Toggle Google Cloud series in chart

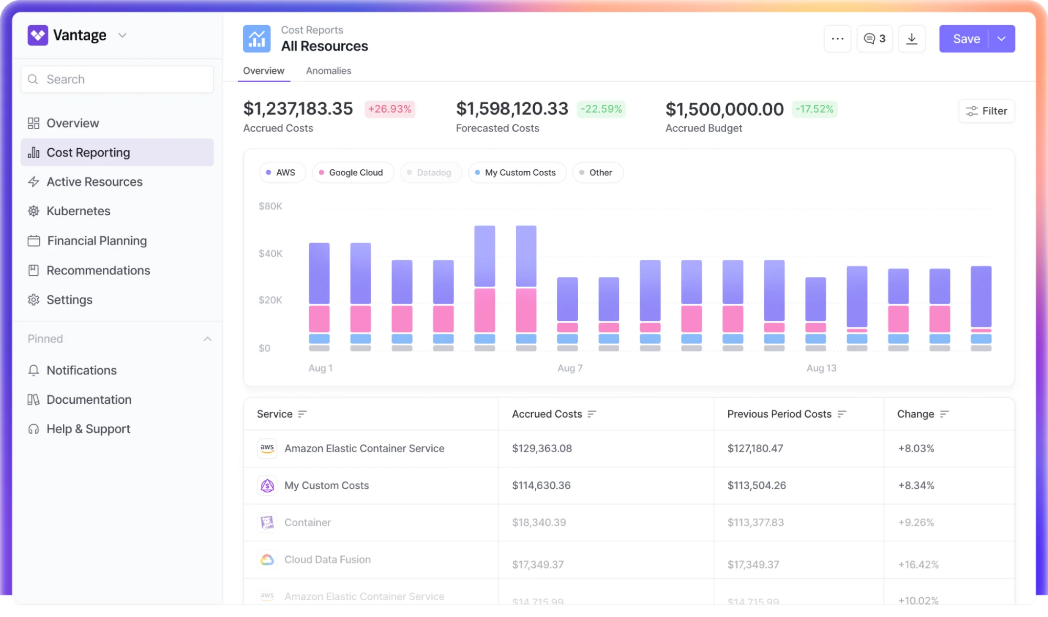point(352,172)
